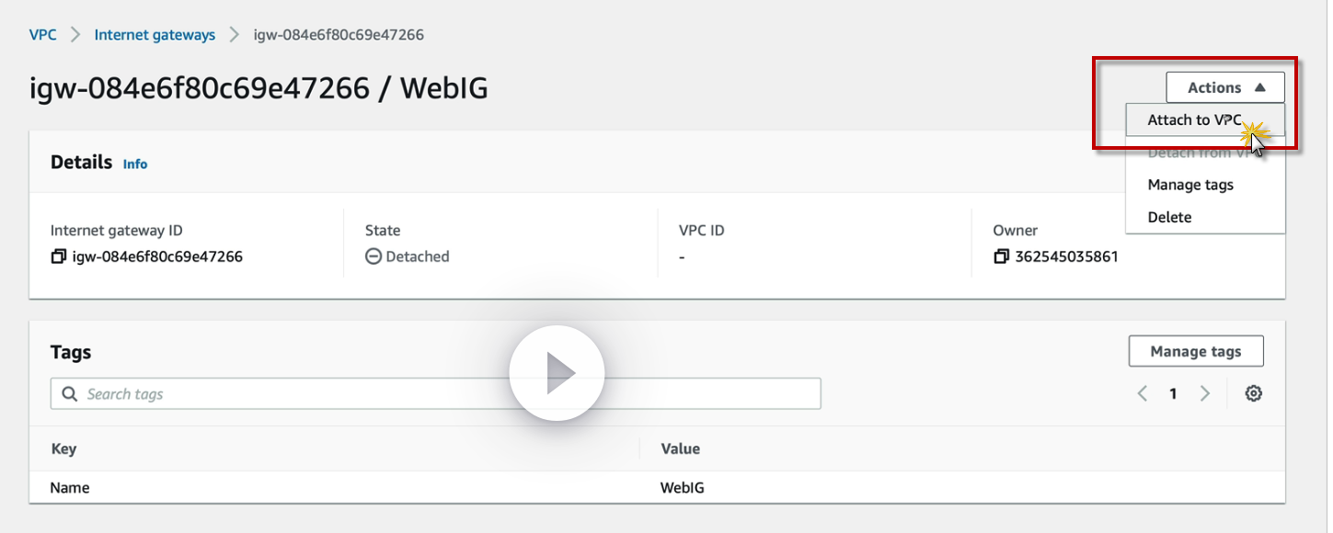This screenshot has height=533, width=1333.
Task: Select Attach to VPC menu option
Action: coord(1193,120)
